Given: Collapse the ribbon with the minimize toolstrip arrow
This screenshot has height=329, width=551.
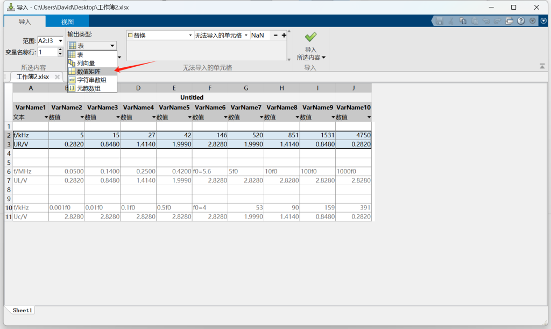Looking at the screenshot, I should (542, 66).
